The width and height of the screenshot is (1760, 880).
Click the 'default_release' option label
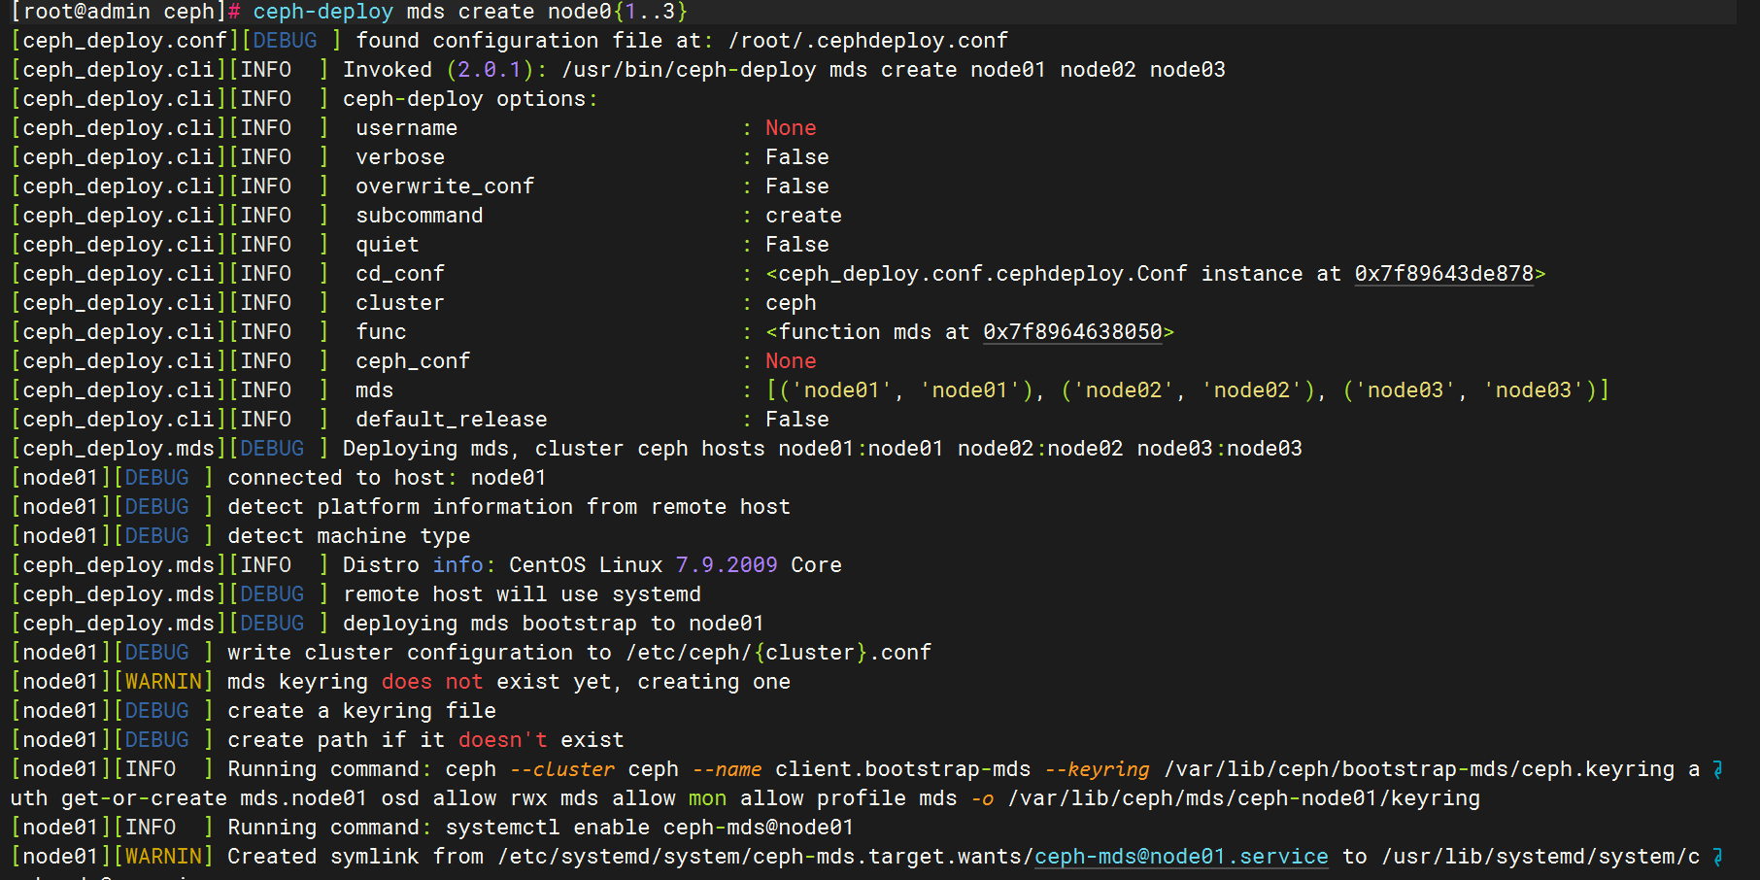click(x=452, y=420)
